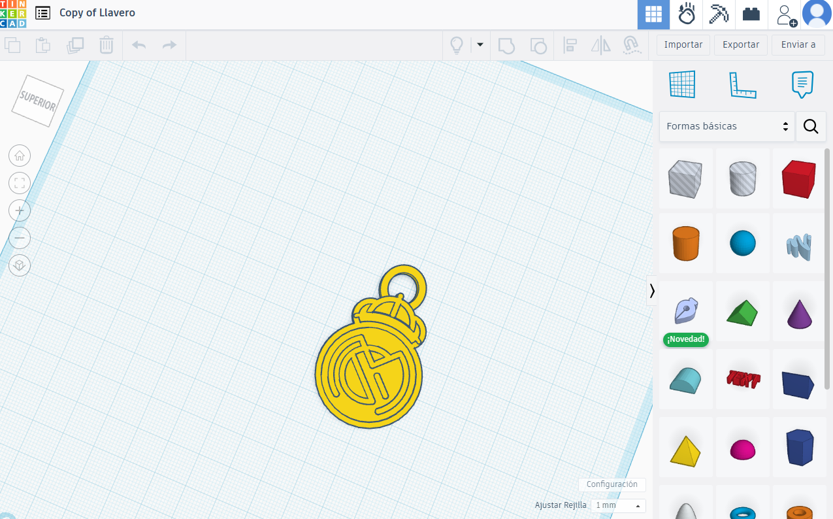This screenshot has height=519, width=833.
Task: Toggle show-all lightbulb icon
Action: click(457, 45)
